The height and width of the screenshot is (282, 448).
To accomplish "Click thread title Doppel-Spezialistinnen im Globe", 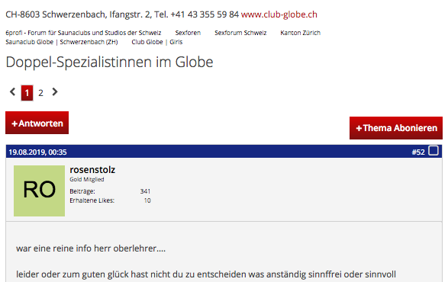I will tap(109, 62).
